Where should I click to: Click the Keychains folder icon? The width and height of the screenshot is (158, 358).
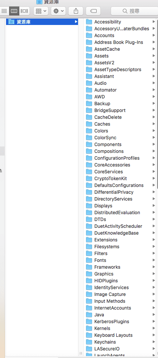89,342
